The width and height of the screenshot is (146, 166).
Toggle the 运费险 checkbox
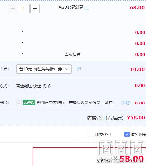coord(19,103)
